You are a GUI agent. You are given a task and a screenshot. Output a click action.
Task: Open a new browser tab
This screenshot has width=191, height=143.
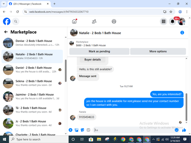pos(54,4)
